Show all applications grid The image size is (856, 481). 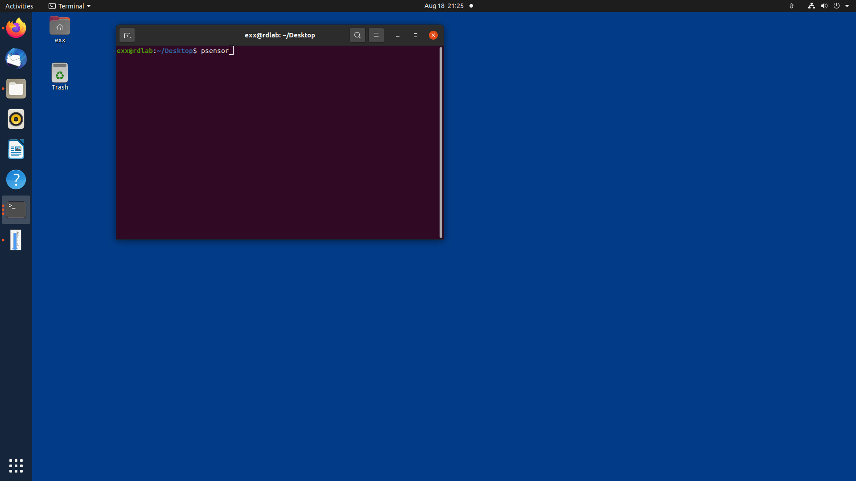(x=16, y=465)
